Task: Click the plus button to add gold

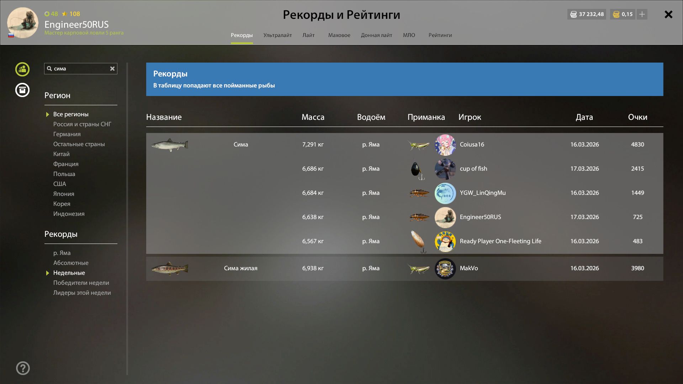Action: tap(642, 14)
